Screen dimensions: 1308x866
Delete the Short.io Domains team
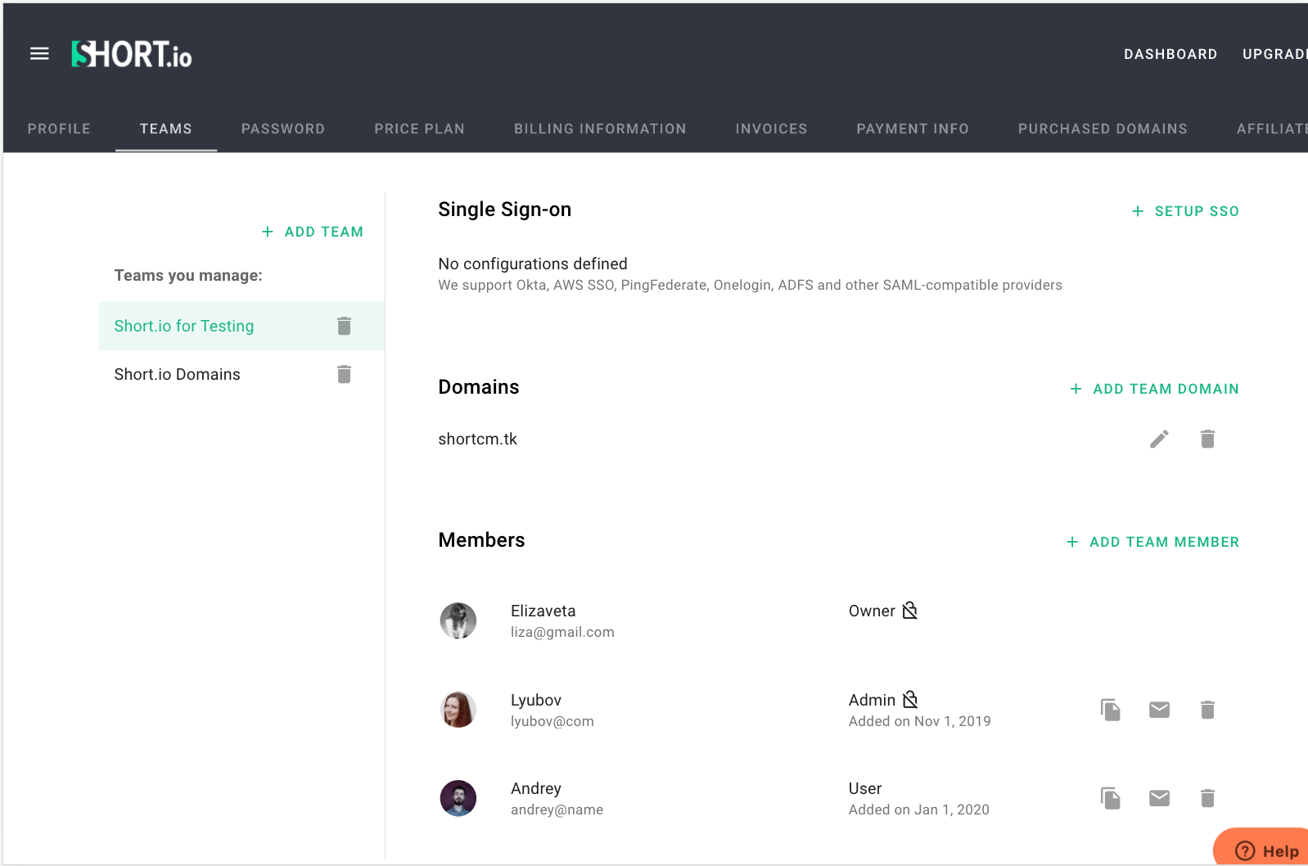[x=345, y=374]
